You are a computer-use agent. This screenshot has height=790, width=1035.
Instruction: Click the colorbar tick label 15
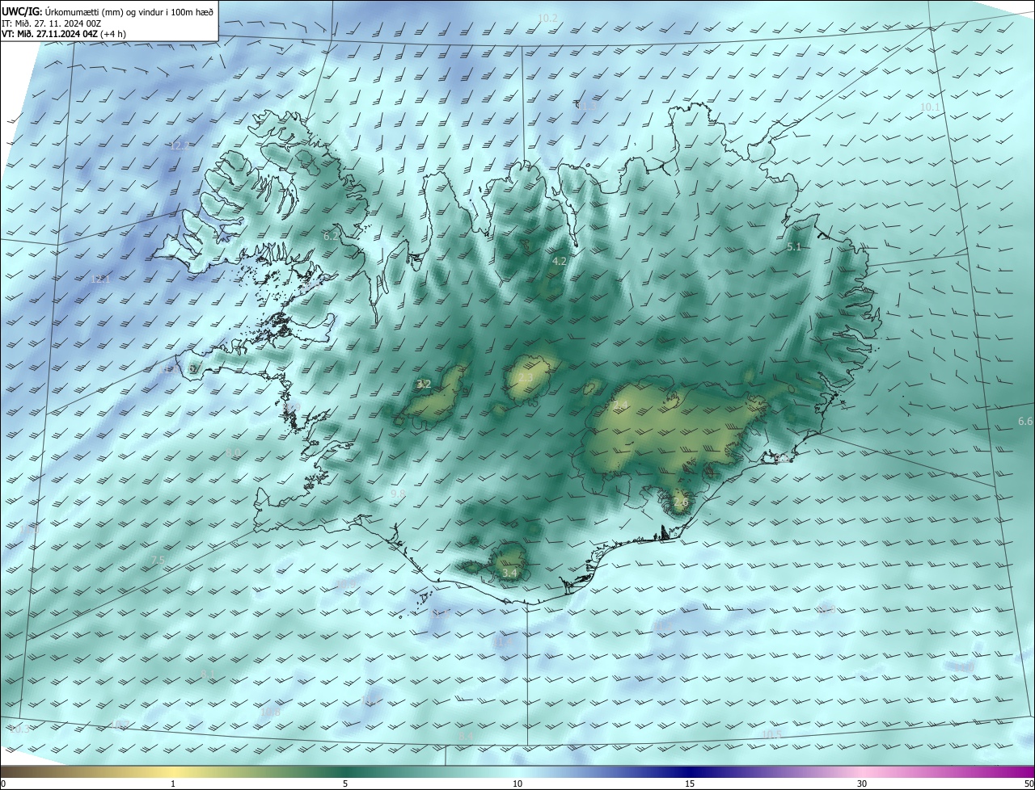(690, 784)
